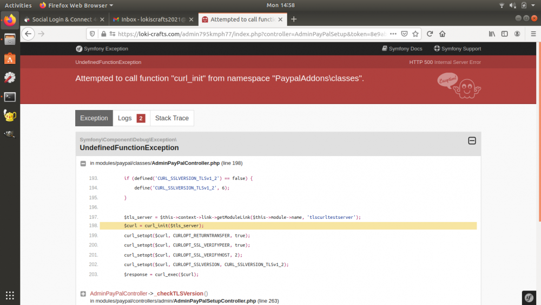Open Firefox hamburger menu
The height and width of the screenshot is (305, 541).
point(533,34)
